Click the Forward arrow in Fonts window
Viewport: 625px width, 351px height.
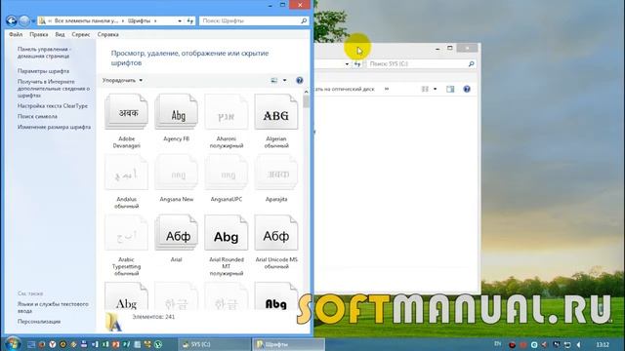[x=24, y=20]
